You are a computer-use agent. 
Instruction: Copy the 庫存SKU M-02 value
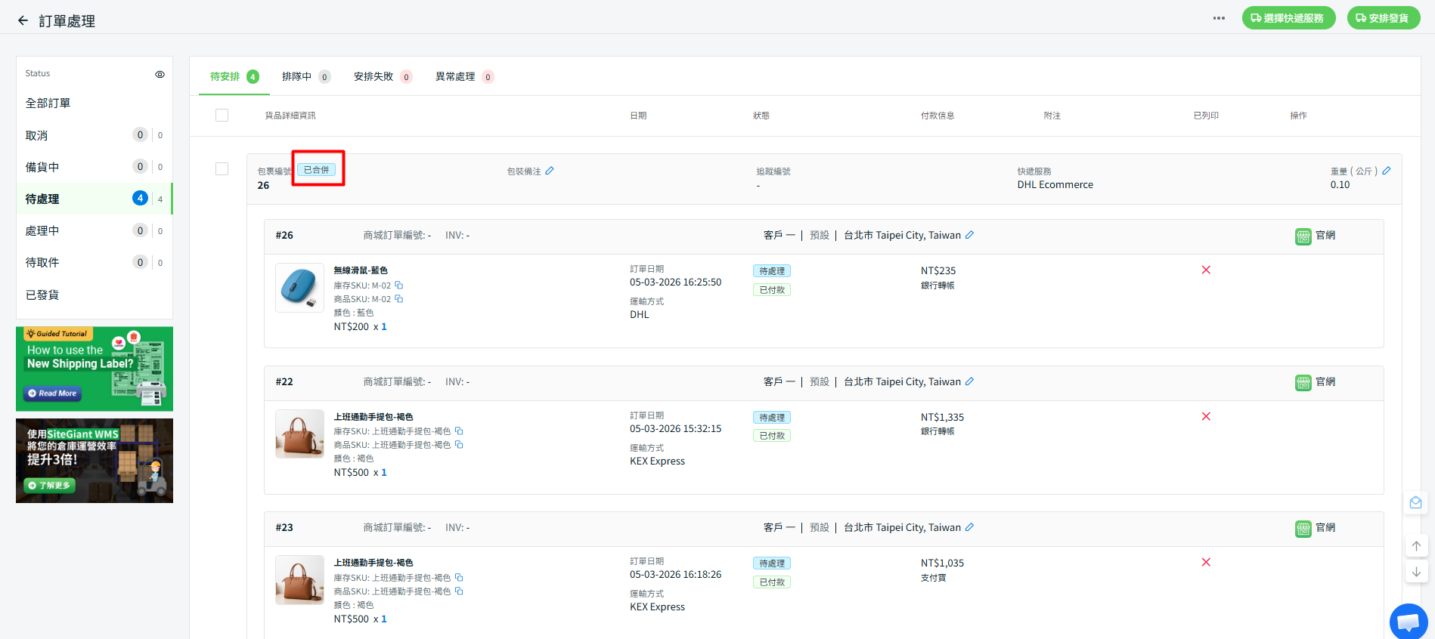[x=399, y=286]
